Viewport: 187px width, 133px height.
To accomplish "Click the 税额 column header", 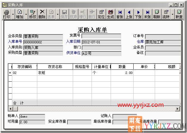I will tap(167, 67).
